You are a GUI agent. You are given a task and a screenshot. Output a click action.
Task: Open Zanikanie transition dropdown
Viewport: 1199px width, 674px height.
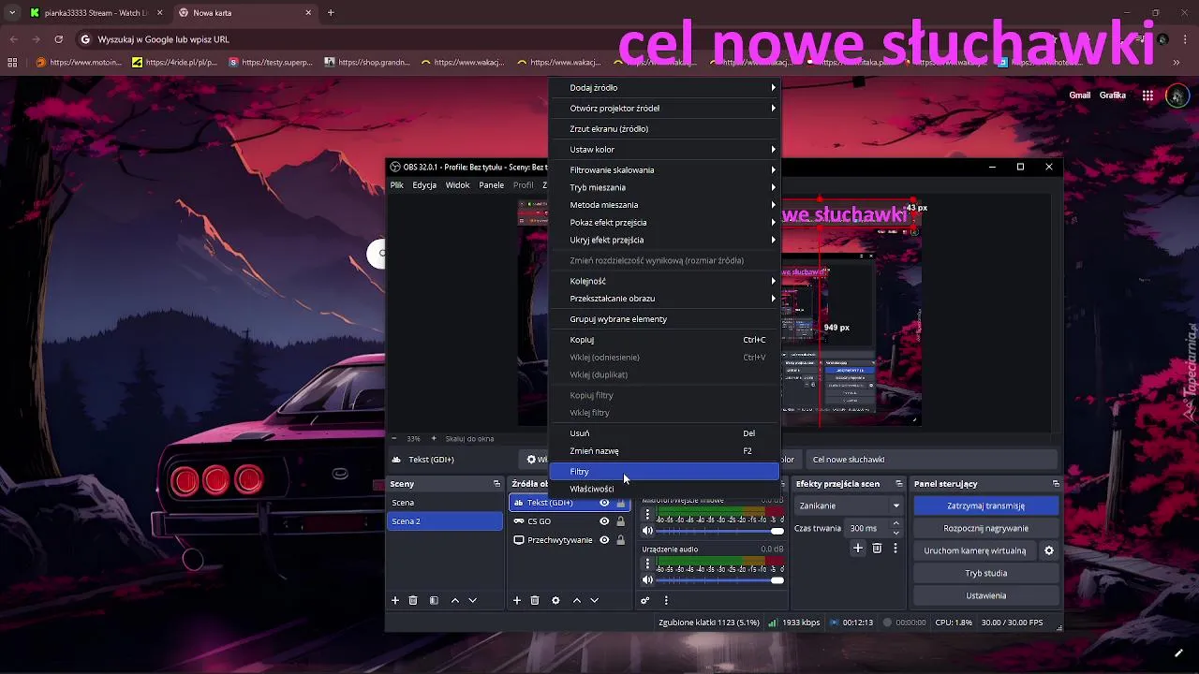point(850,505)
